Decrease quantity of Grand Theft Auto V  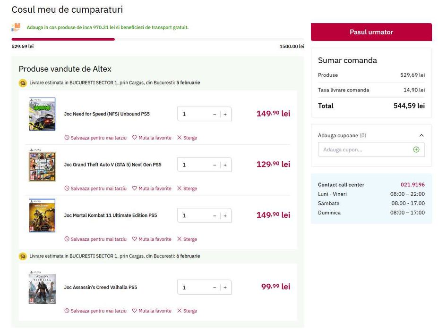[x=215, y=165]
